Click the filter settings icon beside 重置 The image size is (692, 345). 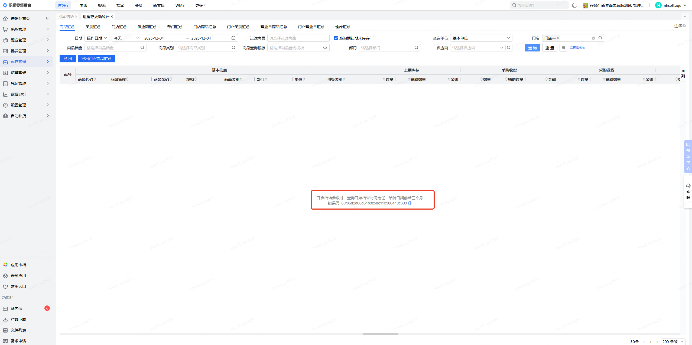click(563, 48)
